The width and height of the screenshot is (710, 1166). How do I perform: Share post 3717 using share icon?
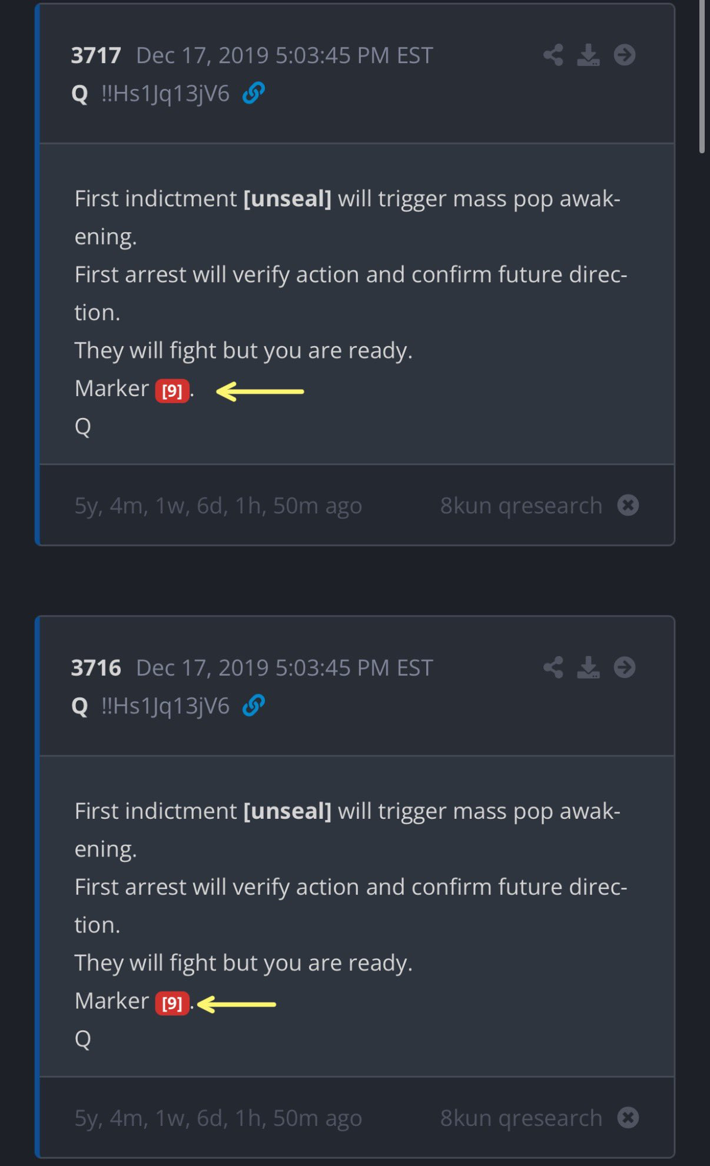553,55
